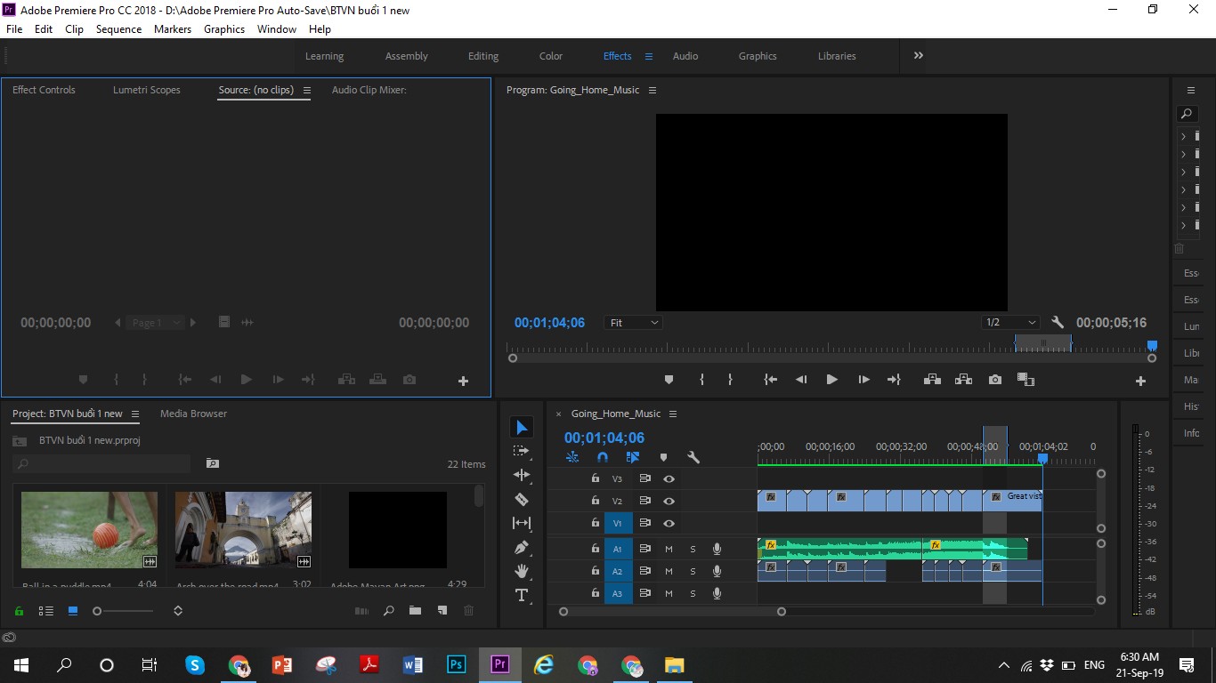The image size is (1216, 683).
Task: Toggle V3 track output eye
Action: (x=669, y=478)
